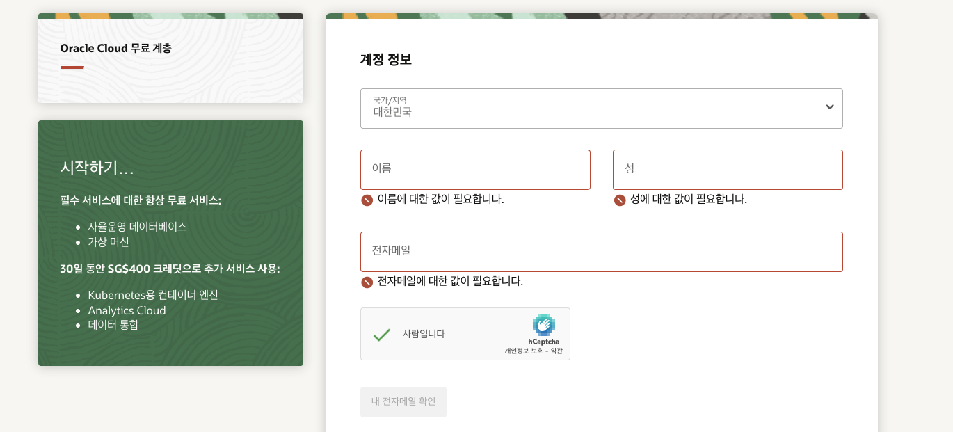Screen dimensions: 953x432
Task: Click the 내 전자메일 확인 button
Action: pos(403,402)
